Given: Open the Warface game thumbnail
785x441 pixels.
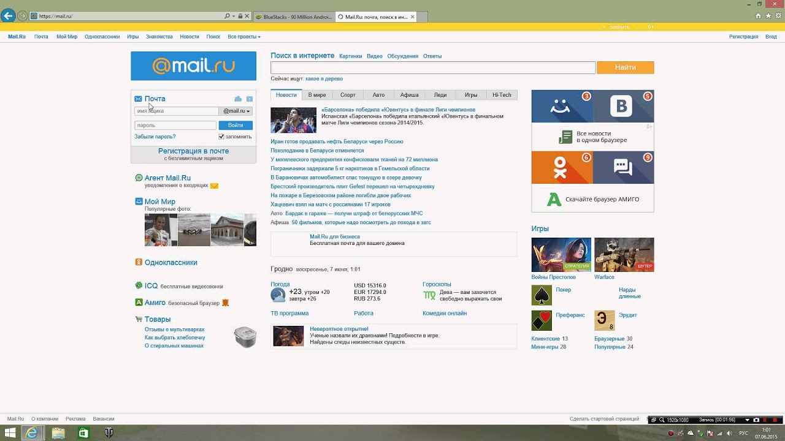Looking at the screenshot, I should [624, 254].
